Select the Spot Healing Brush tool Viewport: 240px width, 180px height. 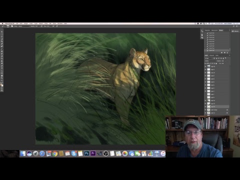[x=2, y=46]
